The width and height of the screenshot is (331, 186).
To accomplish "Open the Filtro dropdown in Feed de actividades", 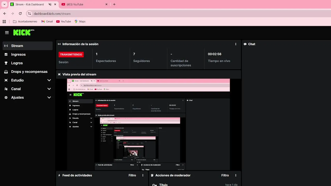I will click(132, 175).
